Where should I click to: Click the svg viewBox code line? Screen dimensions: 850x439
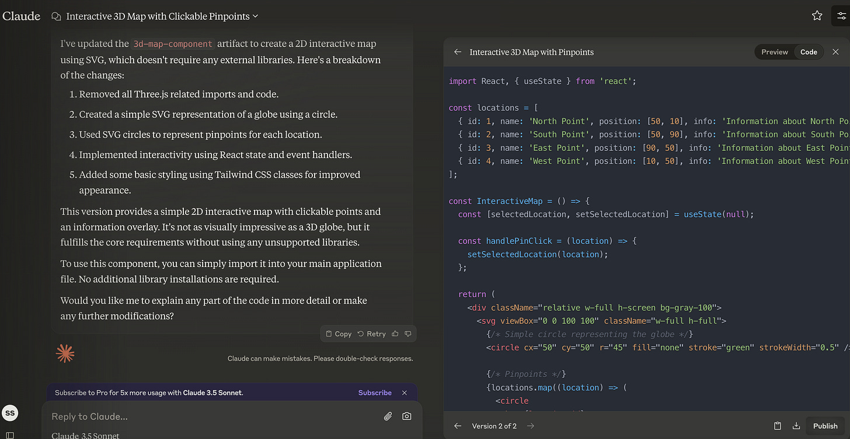tap(601, 321)
